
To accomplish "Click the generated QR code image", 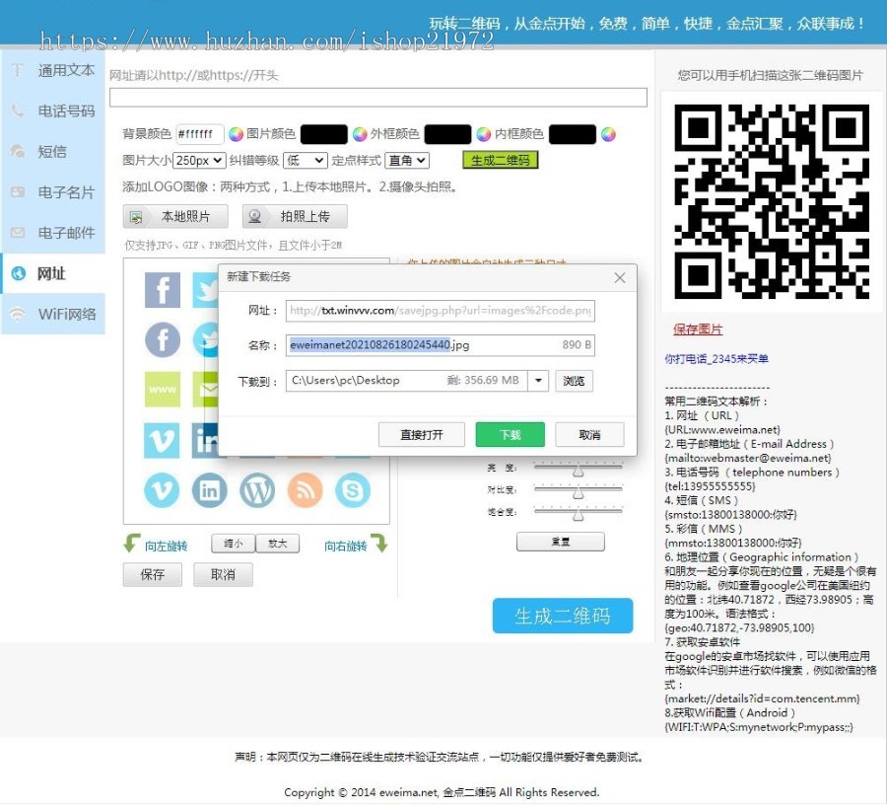I will [772, 201].
